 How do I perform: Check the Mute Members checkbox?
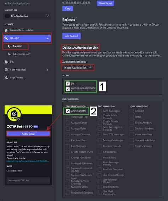pyautogui.click(x=131, y=123)
